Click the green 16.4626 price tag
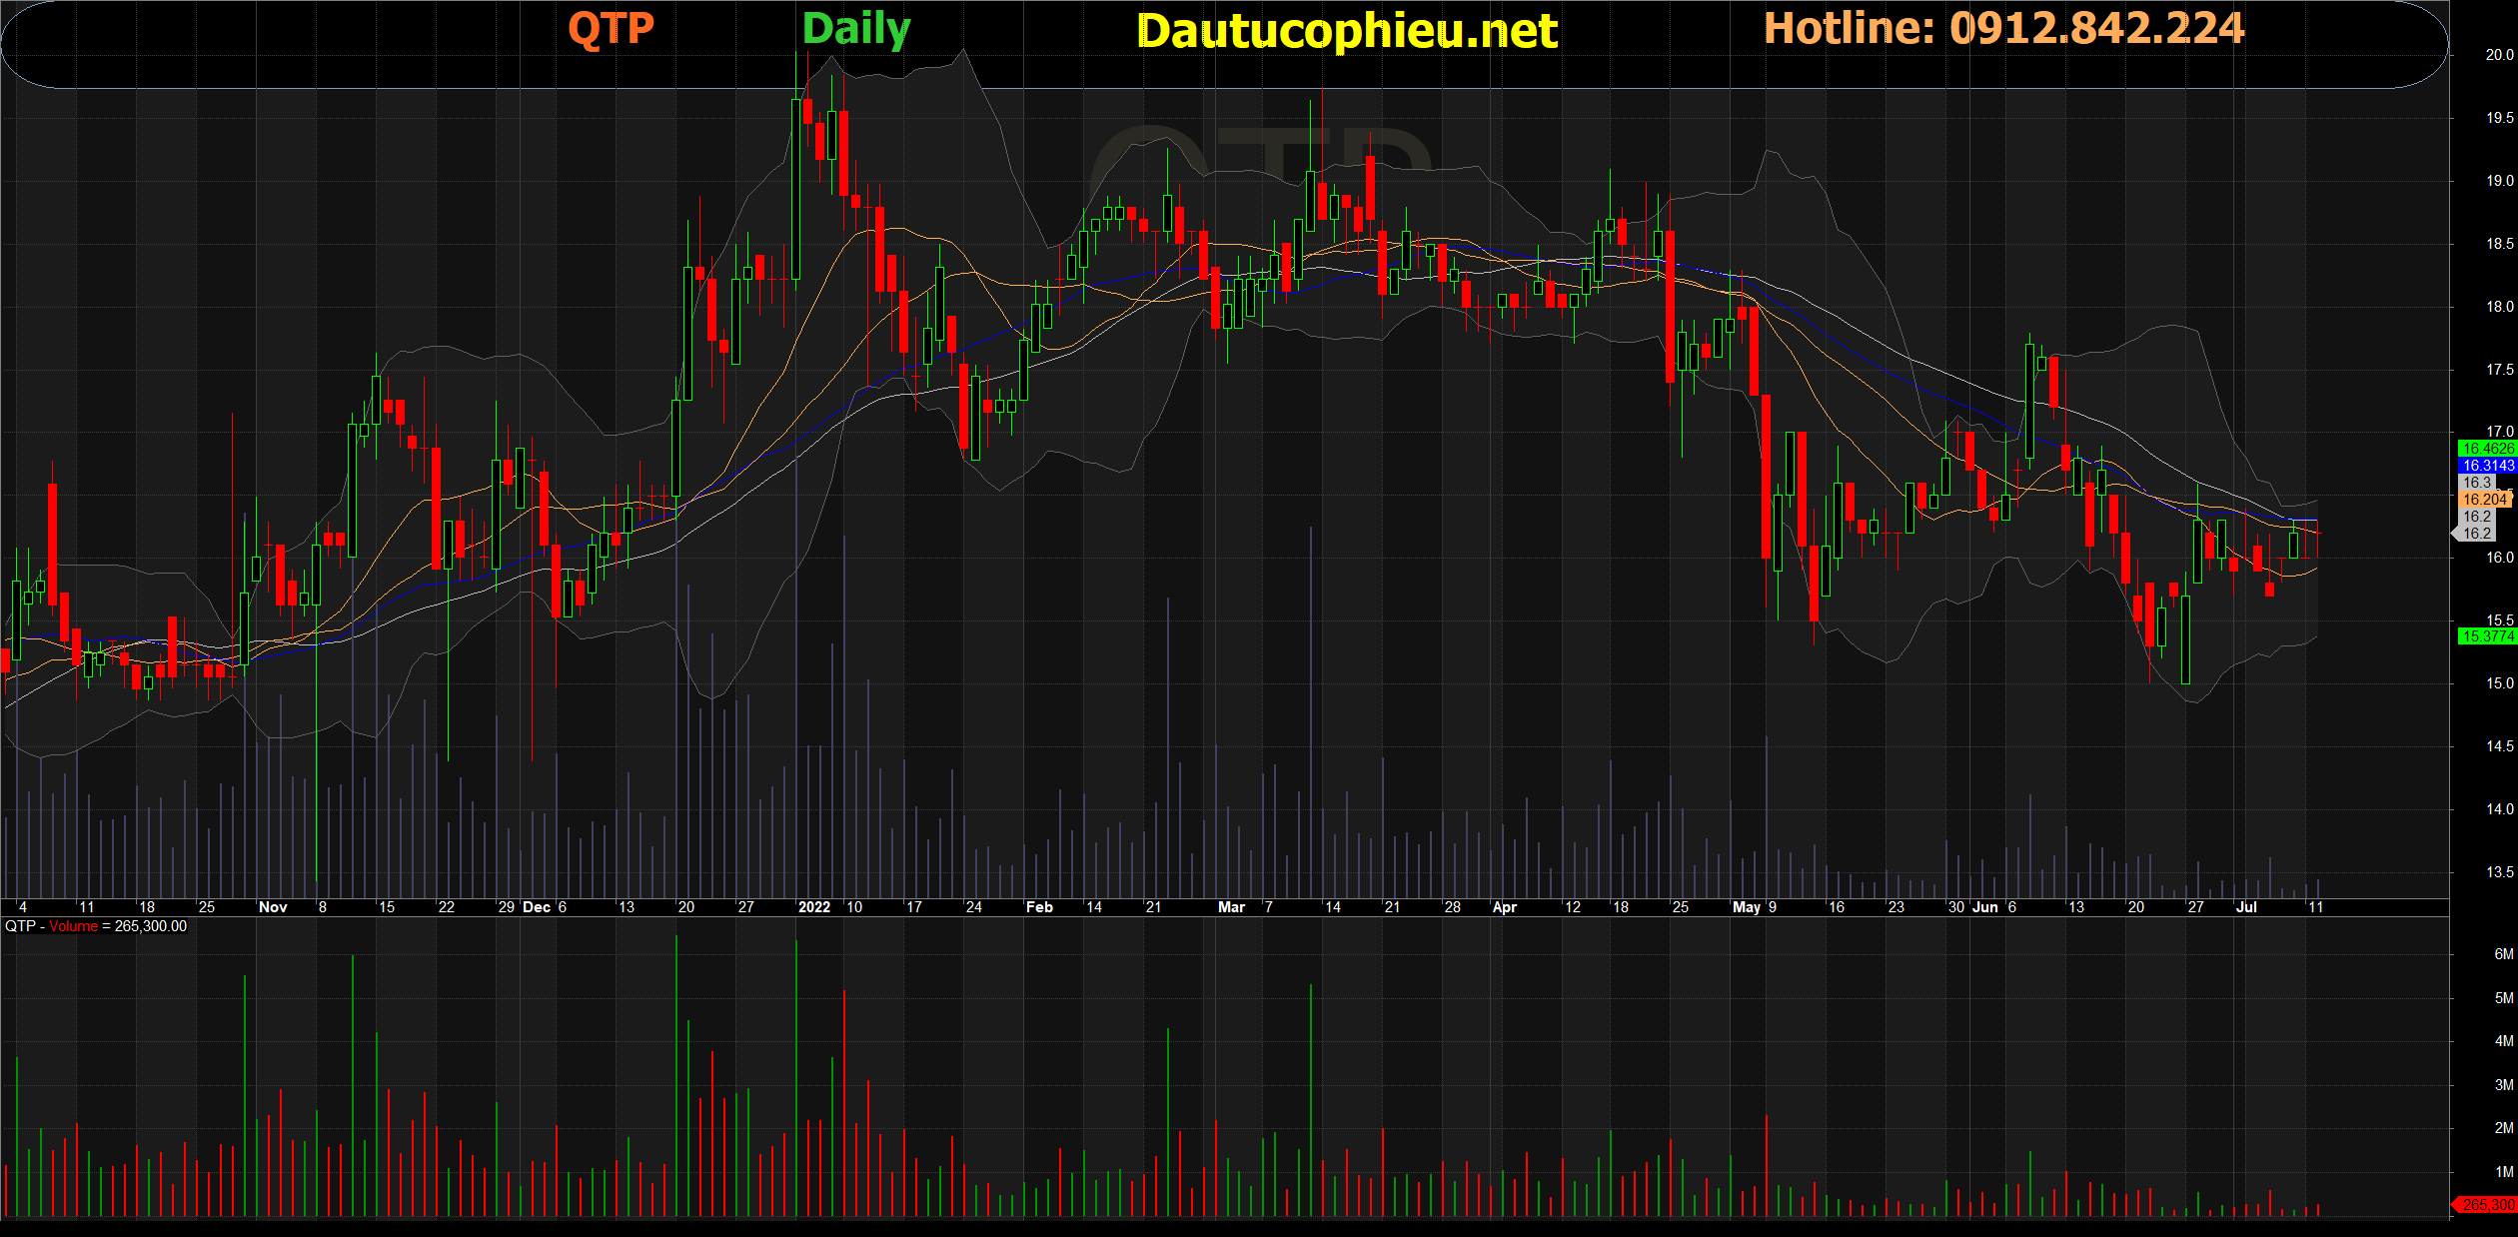 point(2486,449)
